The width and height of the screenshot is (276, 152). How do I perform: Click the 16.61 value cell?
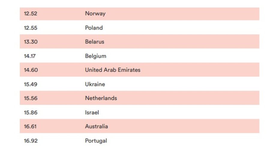30,127
